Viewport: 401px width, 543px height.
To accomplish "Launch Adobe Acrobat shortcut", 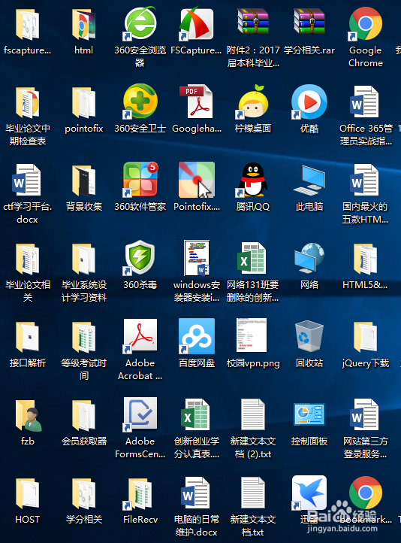I will [x=140, y=337].
